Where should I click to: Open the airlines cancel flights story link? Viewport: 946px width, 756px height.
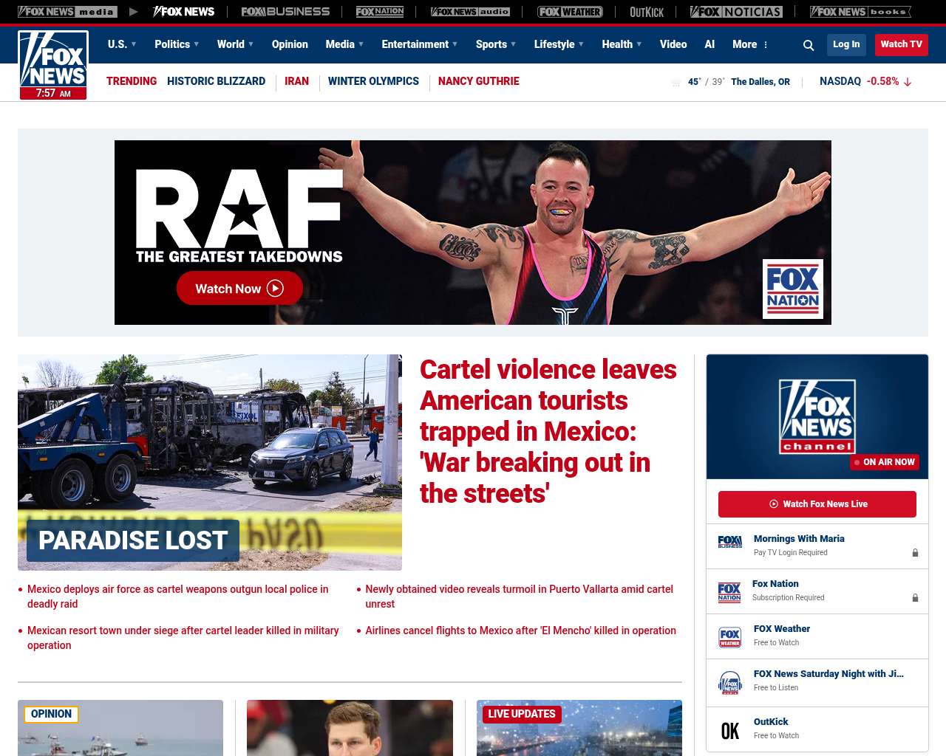(521, 630)
